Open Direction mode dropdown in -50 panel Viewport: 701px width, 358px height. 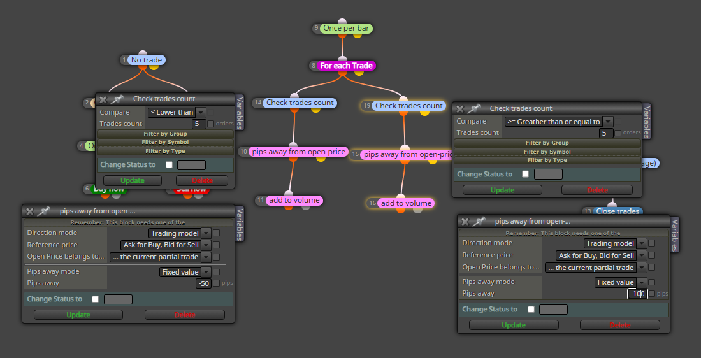180,233
